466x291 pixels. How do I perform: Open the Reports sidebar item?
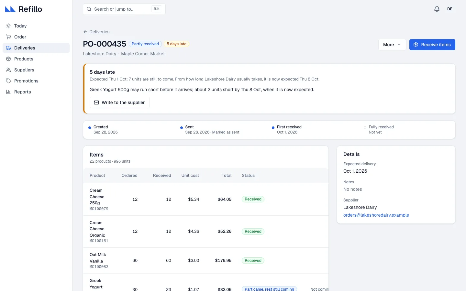coord(36,92)
